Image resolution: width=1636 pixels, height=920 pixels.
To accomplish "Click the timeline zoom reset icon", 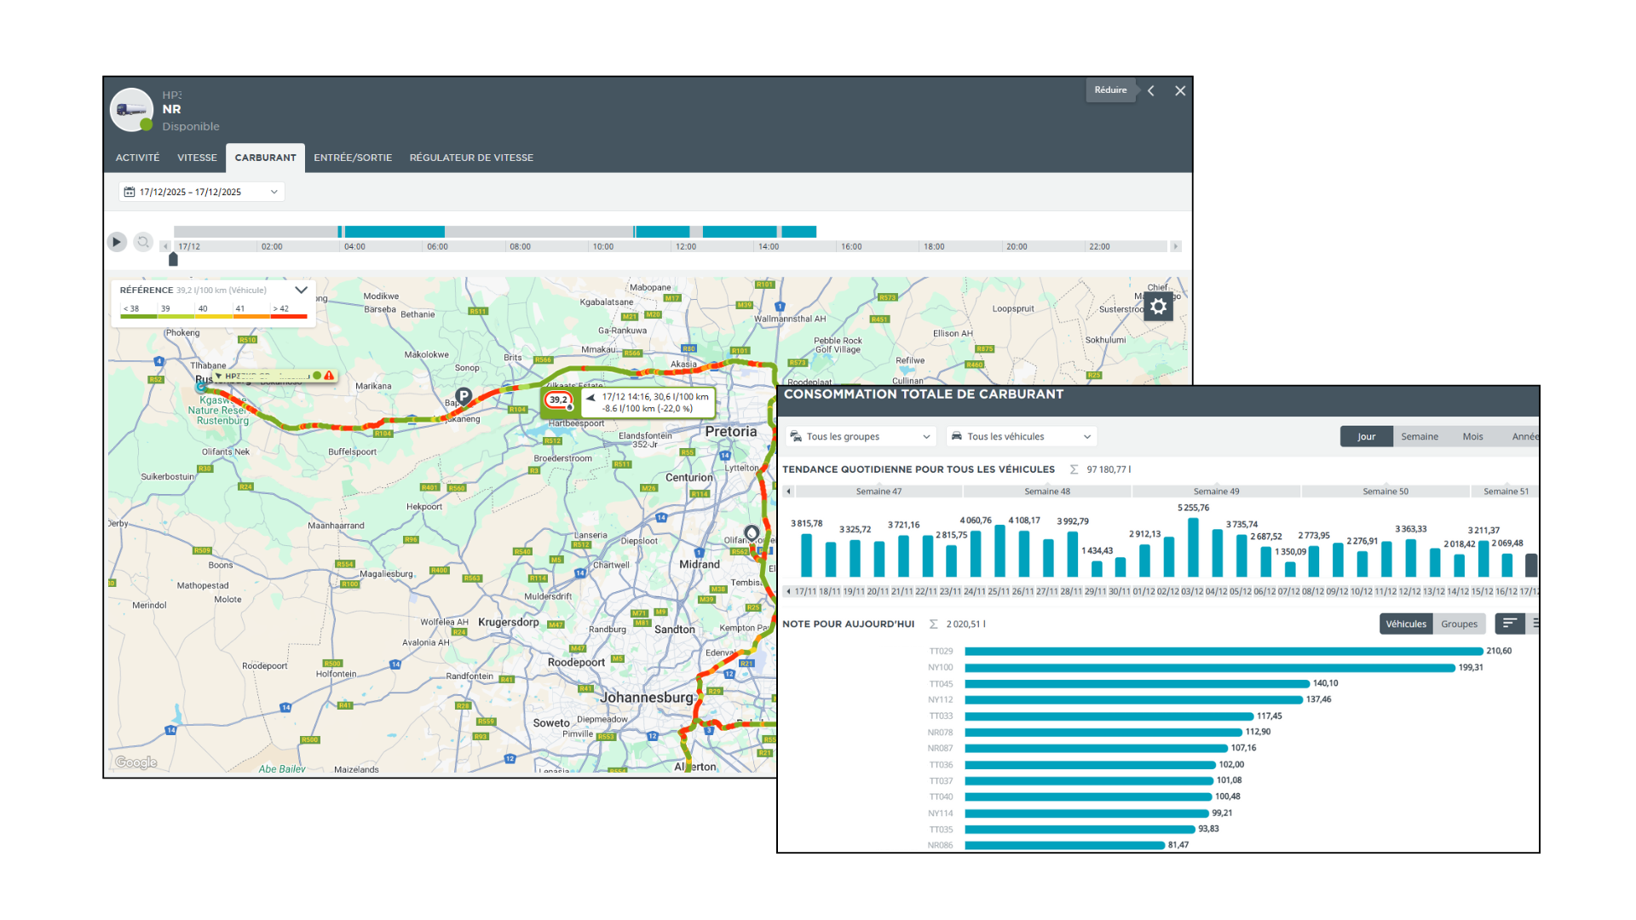I will 143,242.
